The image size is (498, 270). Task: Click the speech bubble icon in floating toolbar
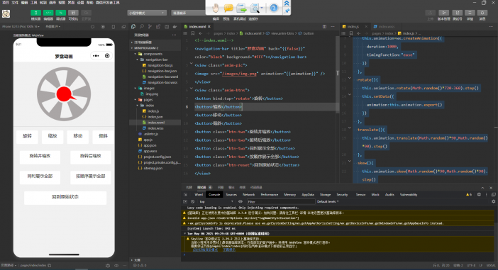pos(228,8)
